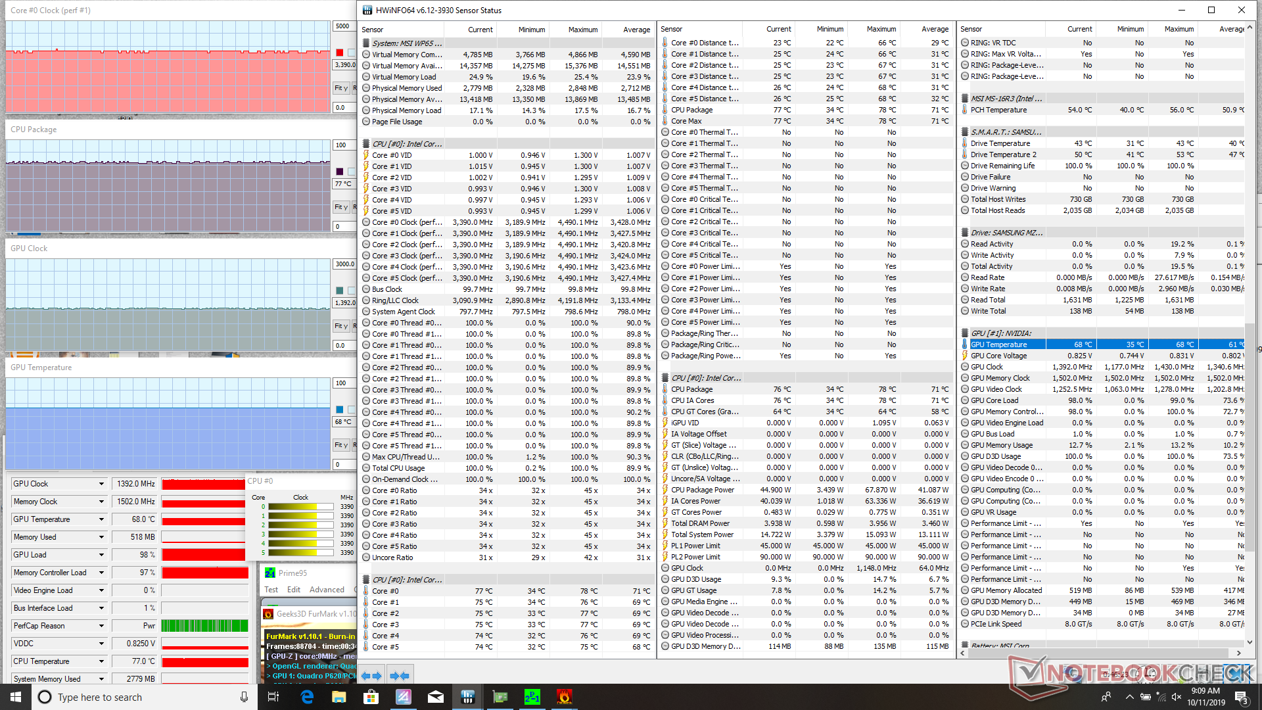Click the Prime95 window icon
1262x710 pixels.
(x=269, y=573)
